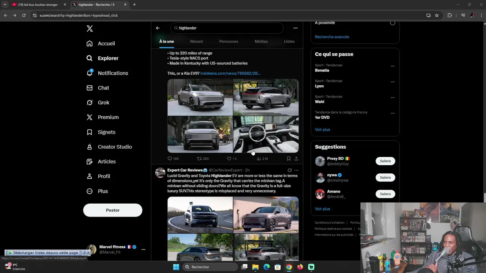
Task: Open more menu on Expert Car Reviews post
Action: (296, 170)
